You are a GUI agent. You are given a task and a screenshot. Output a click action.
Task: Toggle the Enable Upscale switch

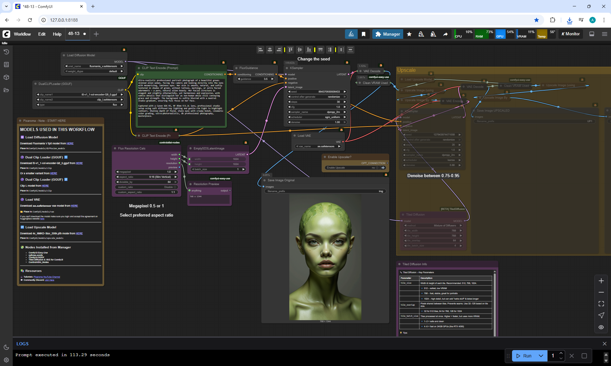378,168
